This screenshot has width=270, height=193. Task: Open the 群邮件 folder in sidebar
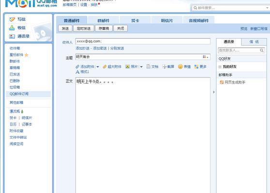pos(15,61)
